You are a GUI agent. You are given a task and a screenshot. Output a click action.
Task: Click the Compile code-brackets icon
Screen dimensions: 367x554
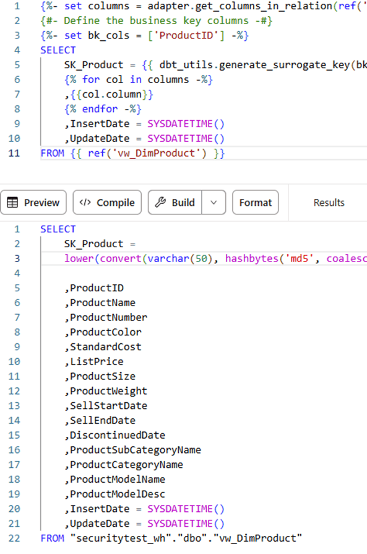[x=85, y=202]
